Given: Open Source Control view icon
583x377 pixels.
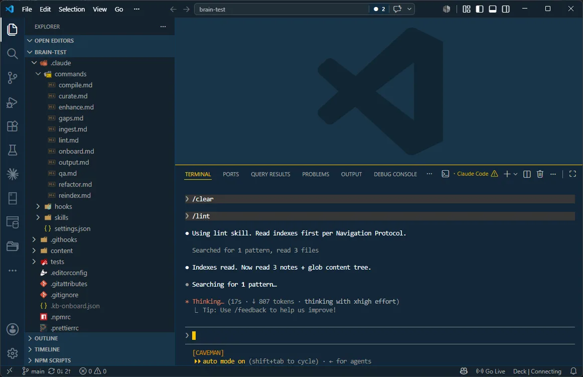Looking at the screenshot, I should (12, 78).
